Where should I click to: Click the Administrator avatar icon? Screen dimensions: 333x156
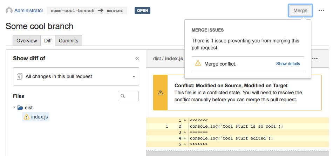click(x=9, y=11)
